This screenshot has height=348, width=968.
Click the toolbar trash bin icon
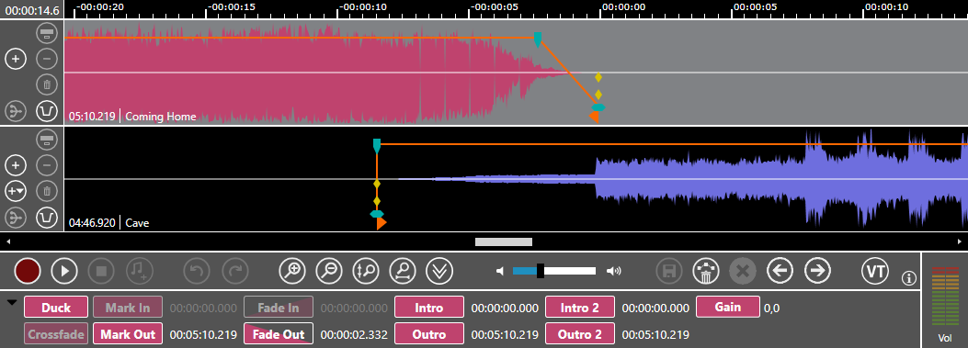706,270
